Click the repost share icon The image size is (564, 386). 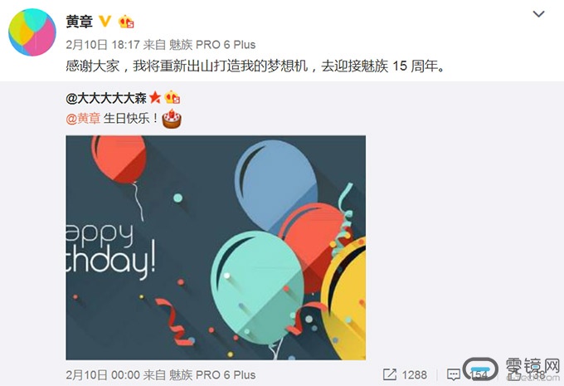click(390, 374)
